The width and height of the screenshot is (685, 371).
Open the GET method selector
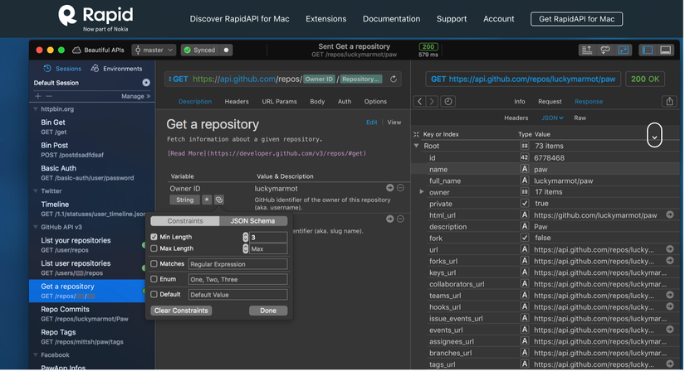click(x=179, y=79)
